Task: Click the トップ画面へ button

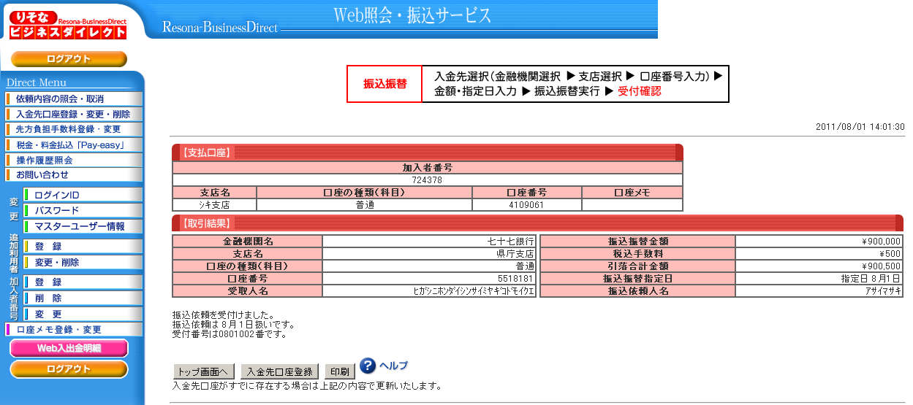Action: point(204,371)
